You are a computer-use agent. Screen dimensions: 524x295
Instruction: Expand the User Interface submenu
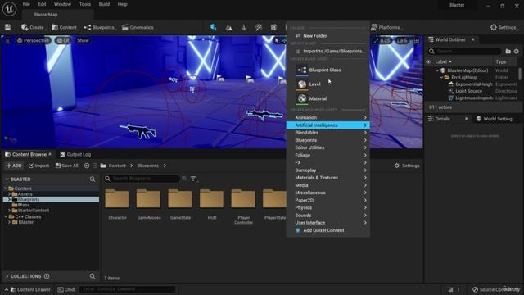(327, 223)
